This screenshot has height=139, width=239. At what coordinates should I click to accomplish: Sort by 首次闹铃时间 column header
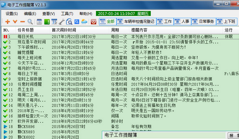coord(79,30)
